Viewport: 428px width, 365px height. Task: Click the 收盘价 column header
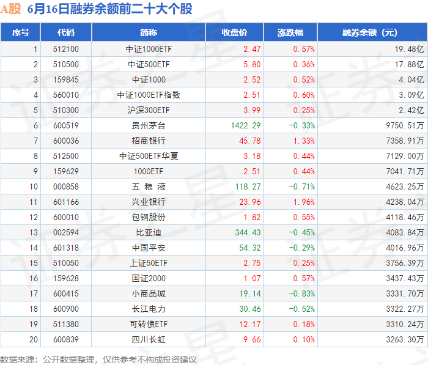pos(234,32)
